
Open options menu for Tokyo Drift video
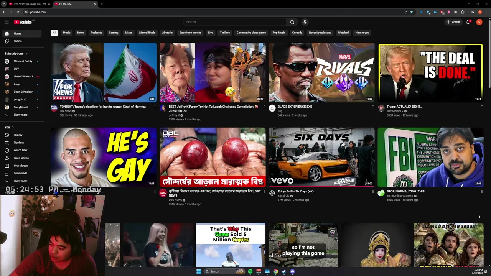(x=373, y=192)
